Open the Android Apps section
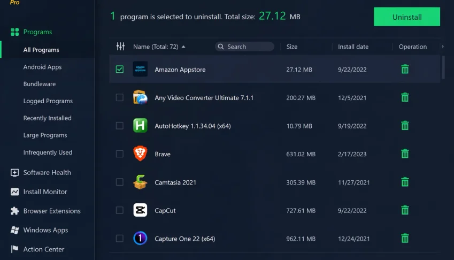Image resolution: width=454 pixels, height=260 pixels. tap(42, 67)
